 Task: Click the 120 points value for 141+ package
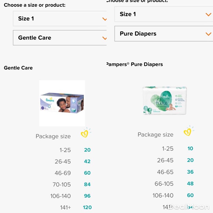tap(87, 207)
